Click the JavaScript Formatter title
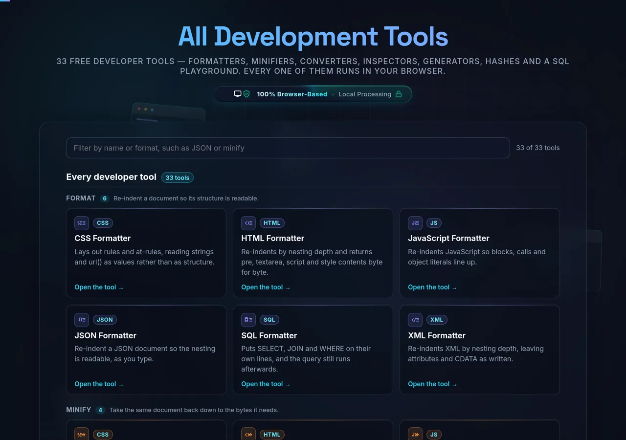626x440 pixels. coord(448,238)
